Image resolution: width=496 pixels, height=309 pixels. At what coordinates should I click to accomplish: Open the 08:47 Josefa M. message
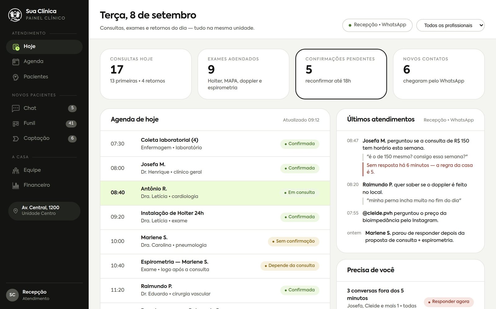point(410,156)
